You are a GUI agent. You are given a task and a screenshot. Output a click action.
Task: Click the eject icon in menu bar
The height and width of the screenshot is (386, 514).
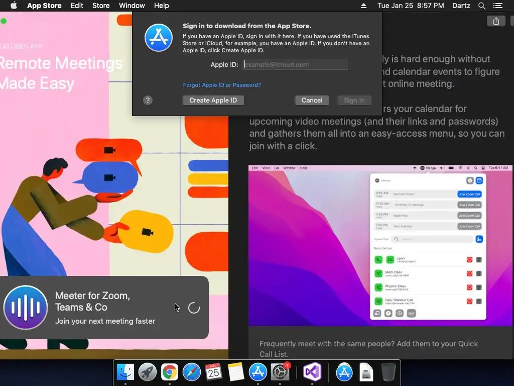tap(363, 6)
